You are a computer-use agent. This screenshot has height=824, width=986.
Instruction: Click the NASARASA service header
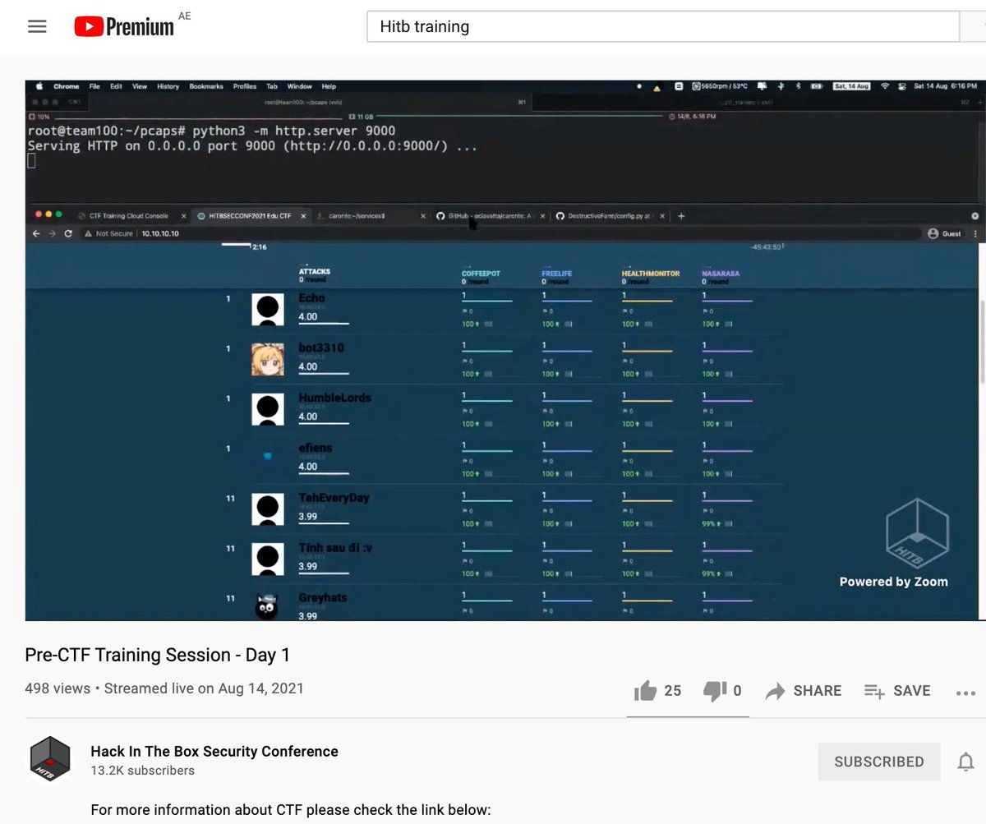pos(721,274)
